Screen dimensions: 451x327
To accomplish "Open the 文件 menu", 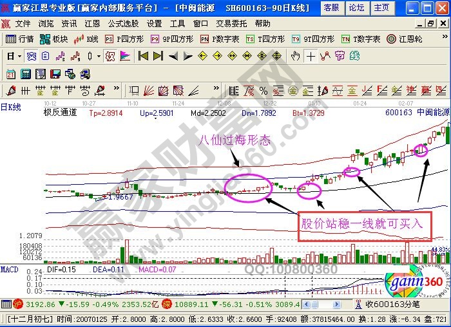I will pyautogui.click(x=23, y=23).
